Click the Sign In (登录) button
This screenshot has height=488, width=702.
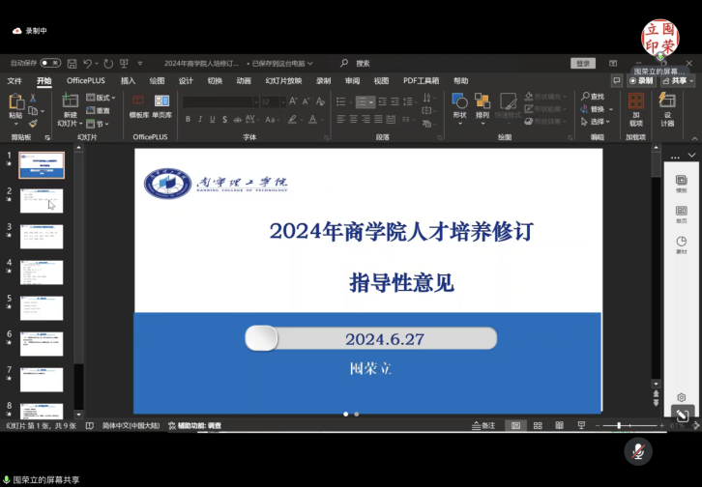(x=583, y=63)
